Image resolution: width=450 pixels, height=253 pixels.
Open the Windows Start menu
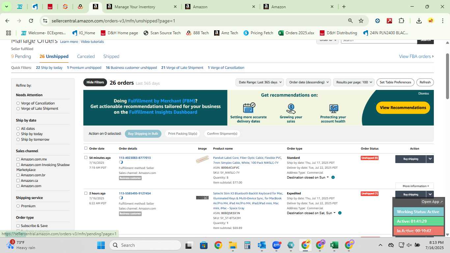[x=101, y=245]
